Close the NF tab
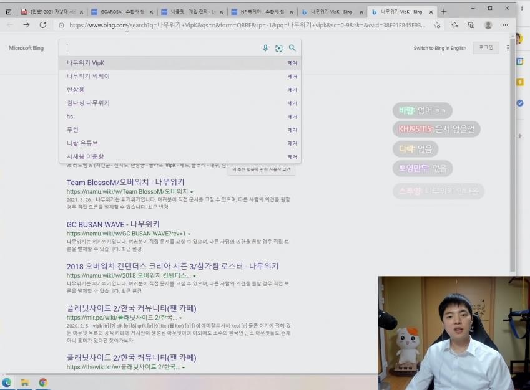Screen dimensions: 530x390 pyautogui.click(x=291, y=12)
